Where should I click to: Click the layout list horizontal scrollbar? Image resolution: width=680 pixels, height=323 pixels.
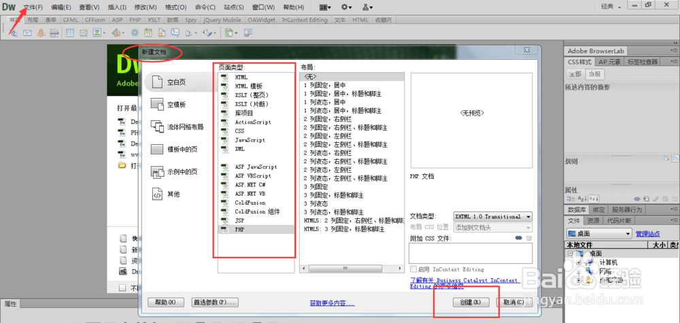coord(352,269)
